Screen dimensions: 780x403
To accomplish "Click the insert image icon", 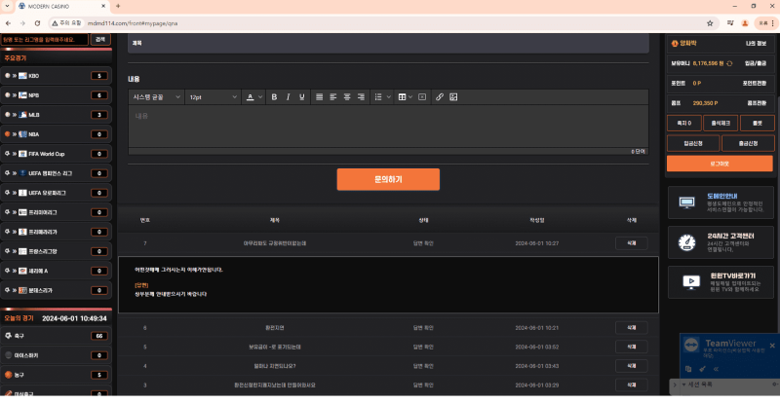I will pyautogui.click(x=453, y=97).
